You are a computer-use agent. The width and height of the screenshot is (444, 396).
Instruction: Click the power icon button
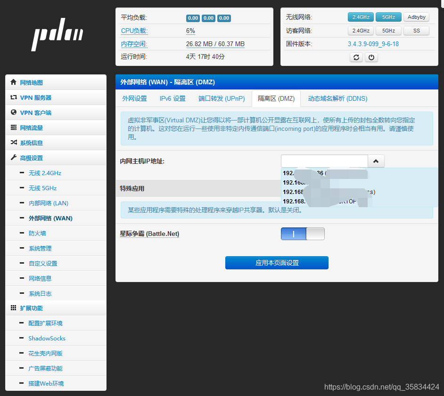371,57
